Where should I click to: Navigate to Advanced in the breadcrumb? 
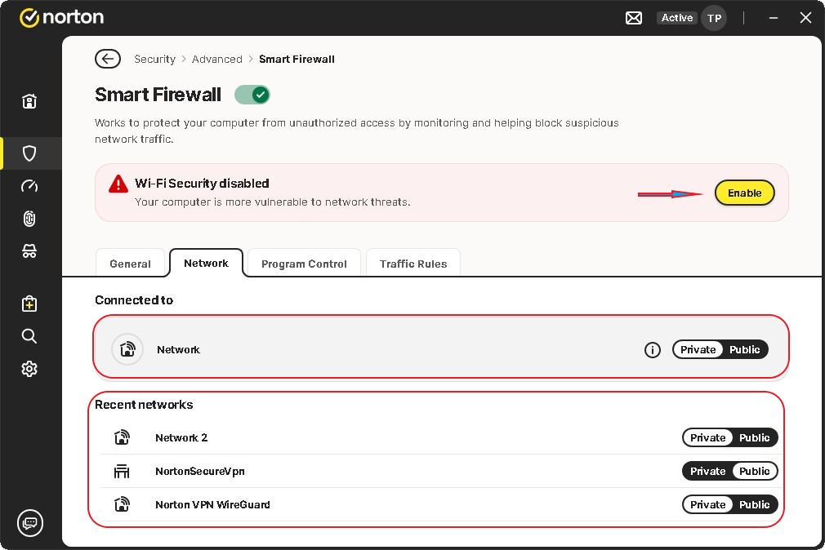point(217,60)
